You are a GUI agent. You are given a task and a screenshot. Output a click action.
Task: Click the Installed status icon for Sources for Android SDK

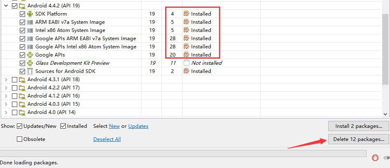[x=186, y=71]
